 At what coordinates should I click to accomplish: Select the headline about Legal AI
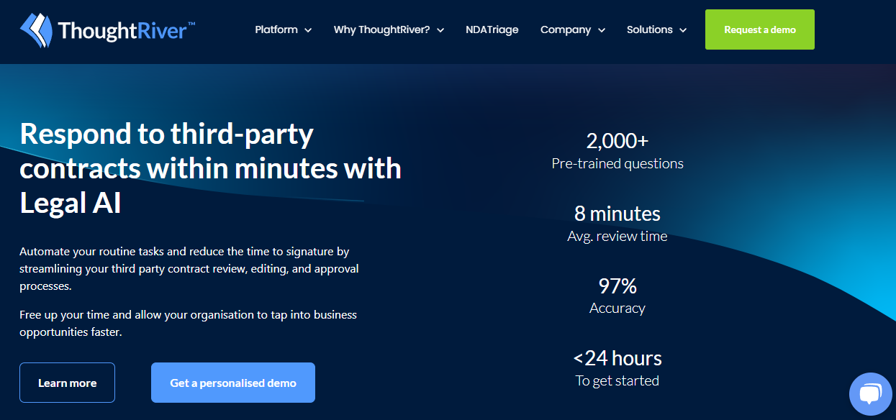pyautogui.click(x=211, y=168)
